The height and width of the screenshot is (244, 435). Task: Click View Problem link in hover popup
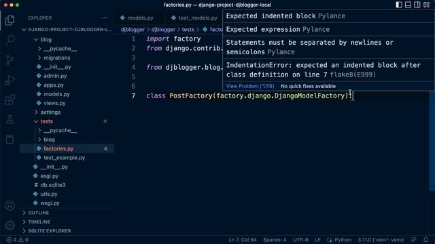(x=250, y=86)
